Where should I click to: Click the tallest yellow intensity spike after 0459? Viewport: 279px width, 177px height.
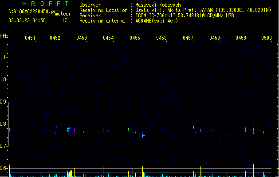253,170
